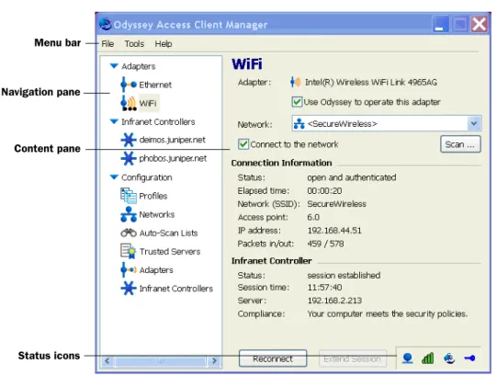Click the Auto-Scan Lists binoculars icon
This screenshot has height=375, width=497.
[x=129, y=233]
